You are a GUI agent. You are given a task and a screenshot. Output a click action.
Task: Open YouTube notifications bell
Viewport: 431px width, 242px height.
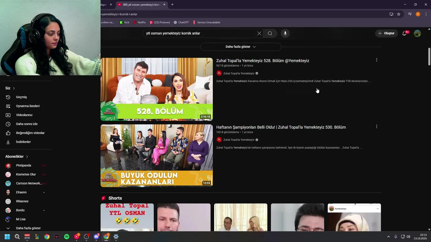404,33
